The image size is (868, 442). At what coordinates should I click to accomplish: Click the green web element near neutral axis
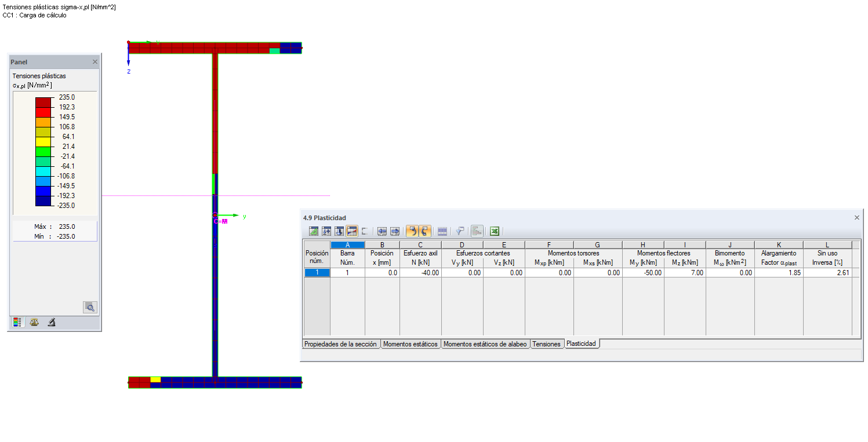215,184
